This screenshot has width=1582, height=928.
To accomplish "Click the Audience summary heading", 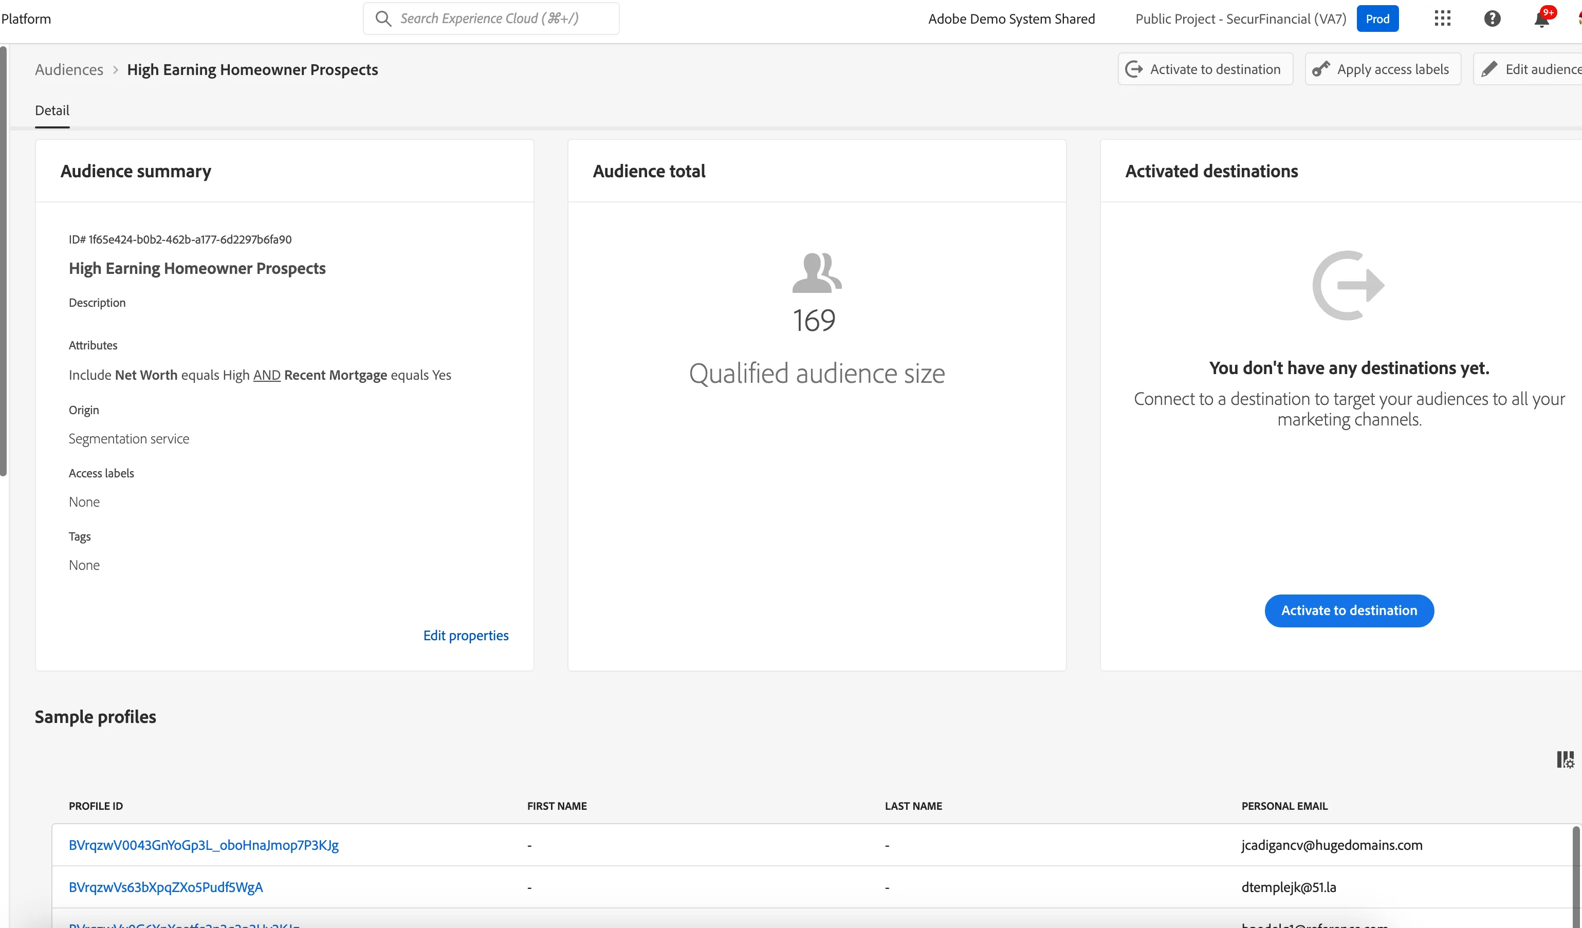I will pos(136,171).
